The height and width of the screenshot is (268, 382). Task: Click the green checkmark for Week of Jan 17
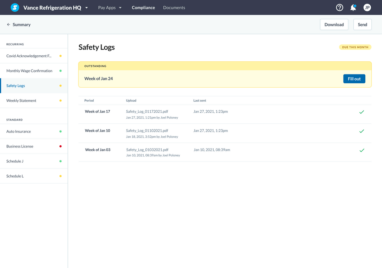361,112
